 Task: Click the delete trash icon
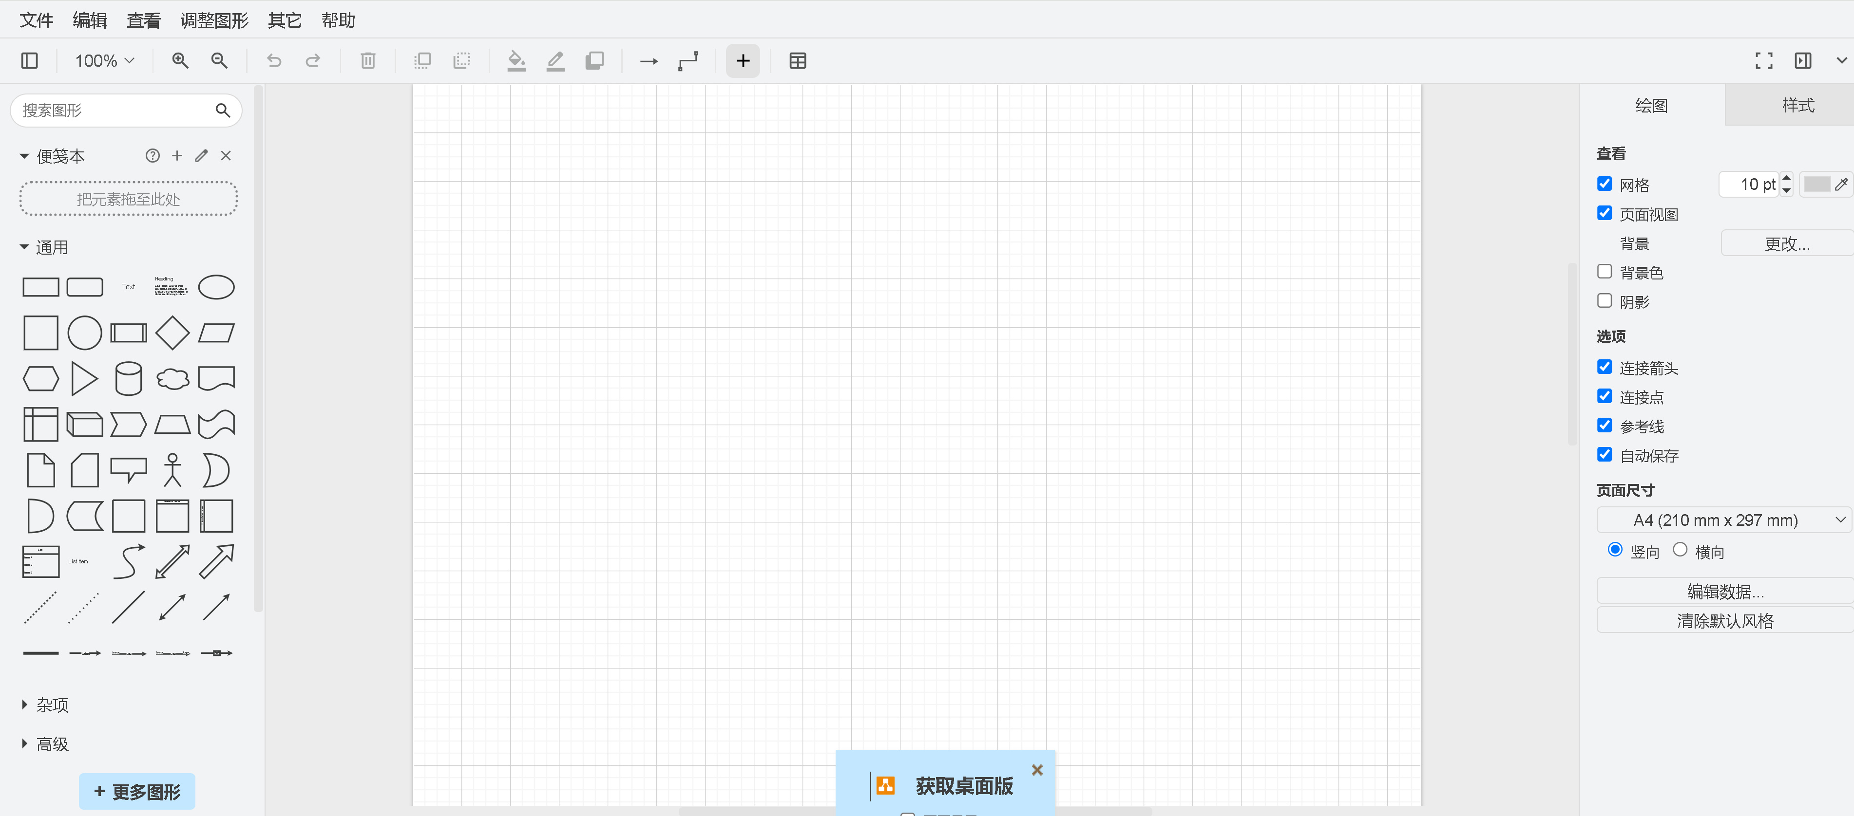click(x=368, y=61)
